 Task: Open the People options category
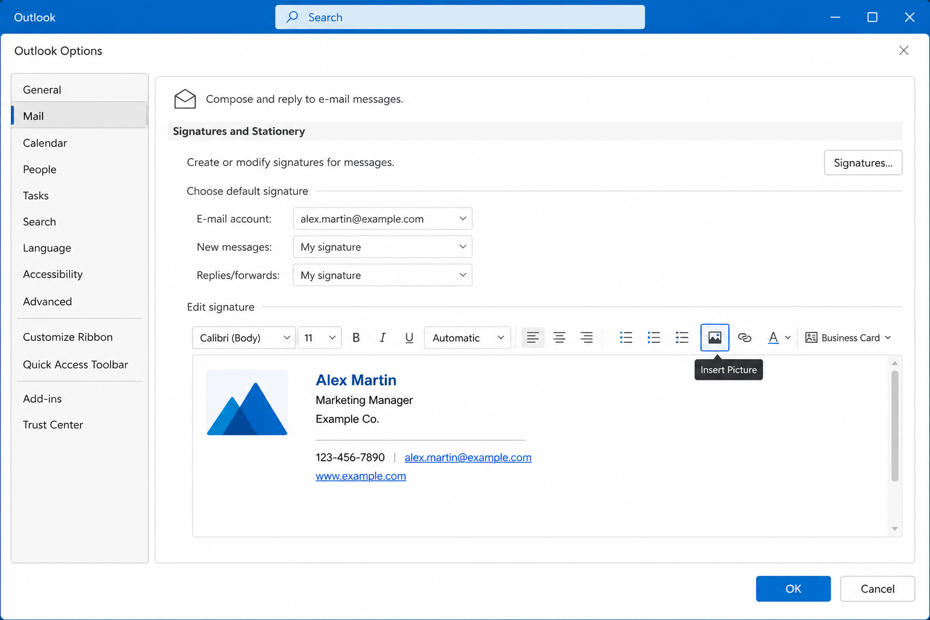[x=79, y=170]
